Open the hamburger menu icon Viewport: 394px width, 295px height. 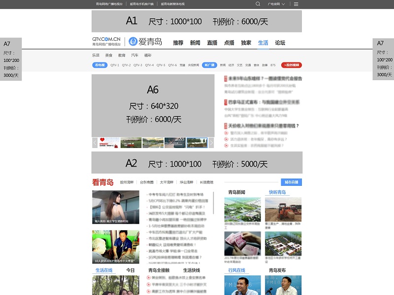tap(296, 3)
